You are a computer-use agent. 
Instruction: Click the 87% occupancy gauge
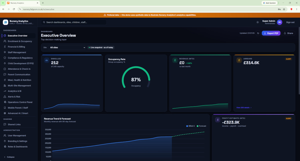point(136,77)
